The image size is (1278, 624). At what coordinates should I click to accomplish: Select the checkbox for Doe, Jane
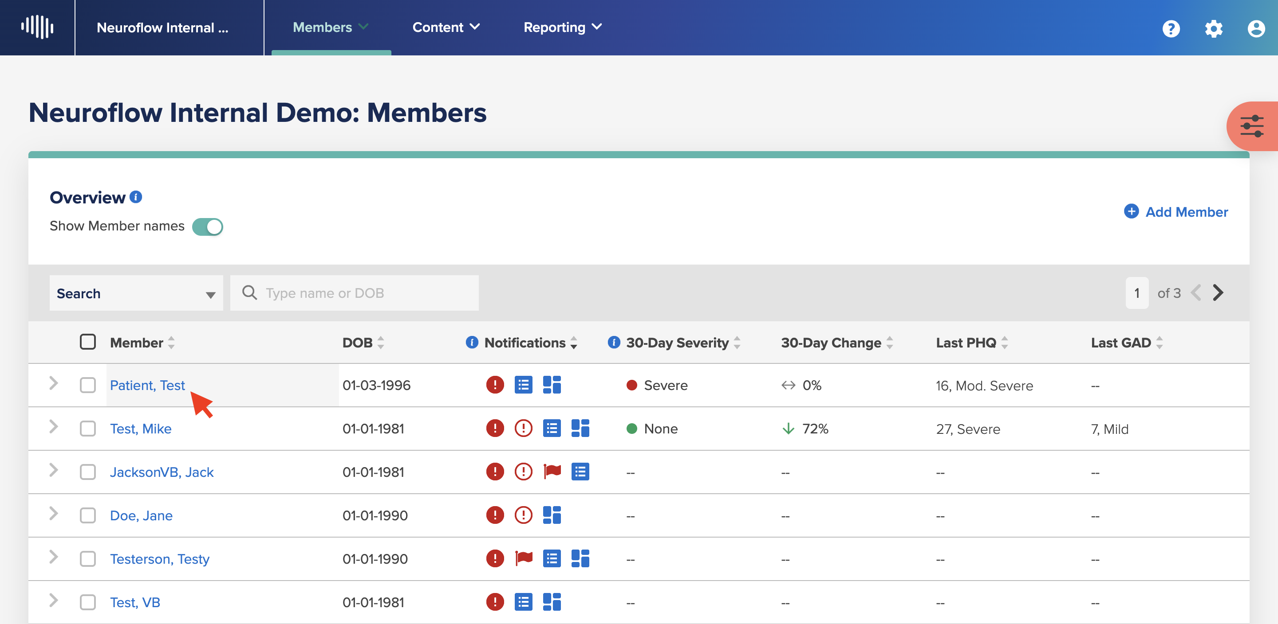click(88, 515)
